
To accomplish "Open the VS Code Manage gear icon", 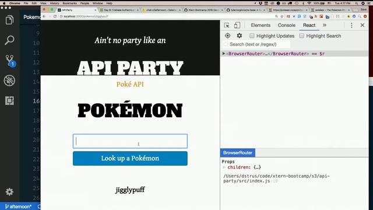I will tap(9, 192).
